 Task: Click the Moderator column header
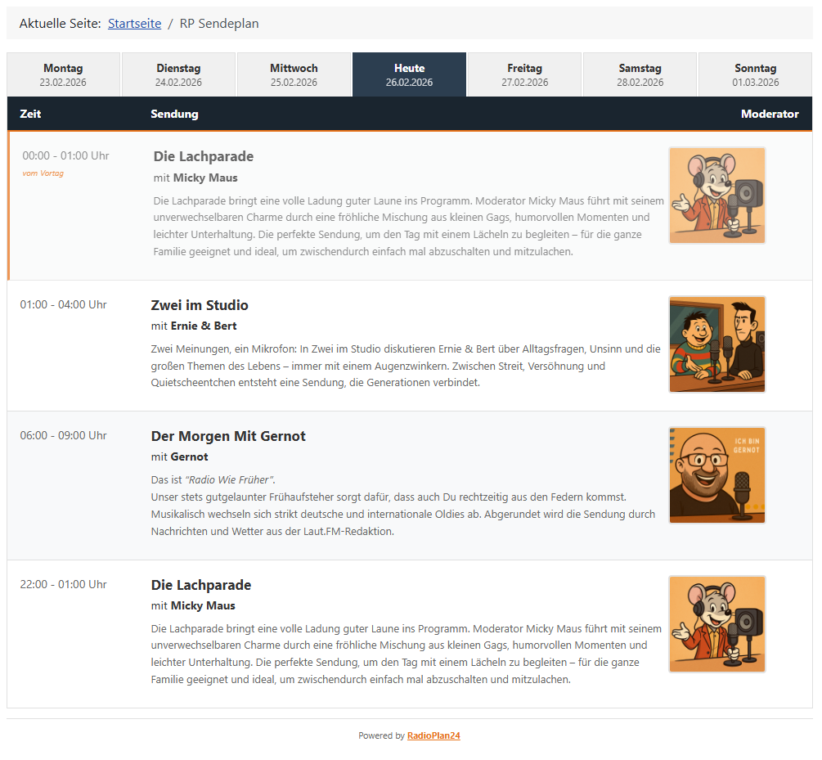tap(770, 114)
